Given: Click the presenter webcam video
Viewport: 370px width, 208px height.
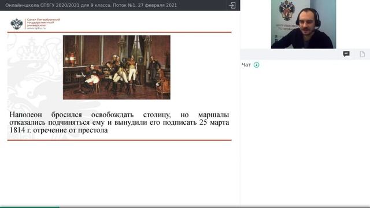Looking at the screenshot, I should [304, 24].
